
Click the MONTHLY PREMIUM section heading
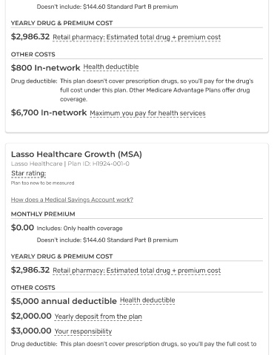pos(43,214)
